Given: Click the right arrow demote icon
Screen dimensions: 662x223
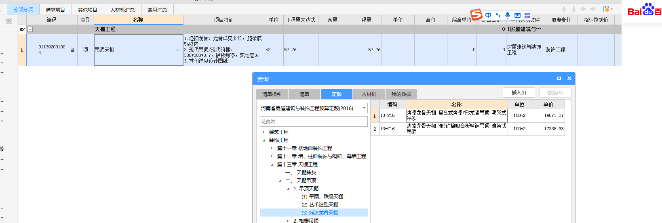Looking at the screenshot, I should (x=593, y=9).
